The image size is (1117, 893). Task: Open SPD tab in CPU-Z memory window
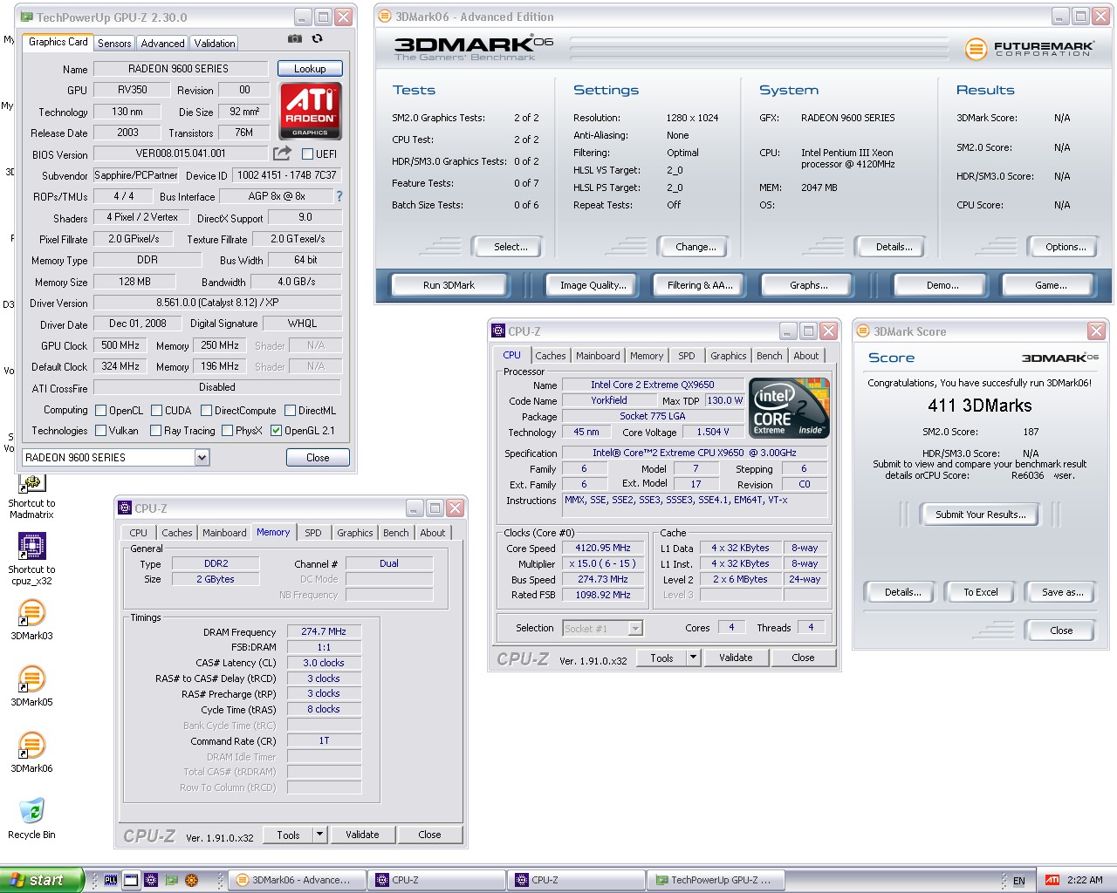click(x=313, y=533)
